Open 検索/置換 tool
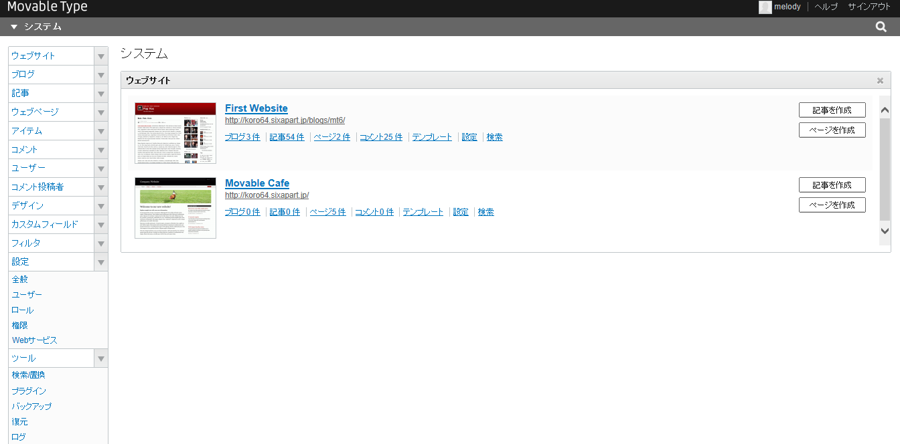The image size is (900, 444). point(28,375)
